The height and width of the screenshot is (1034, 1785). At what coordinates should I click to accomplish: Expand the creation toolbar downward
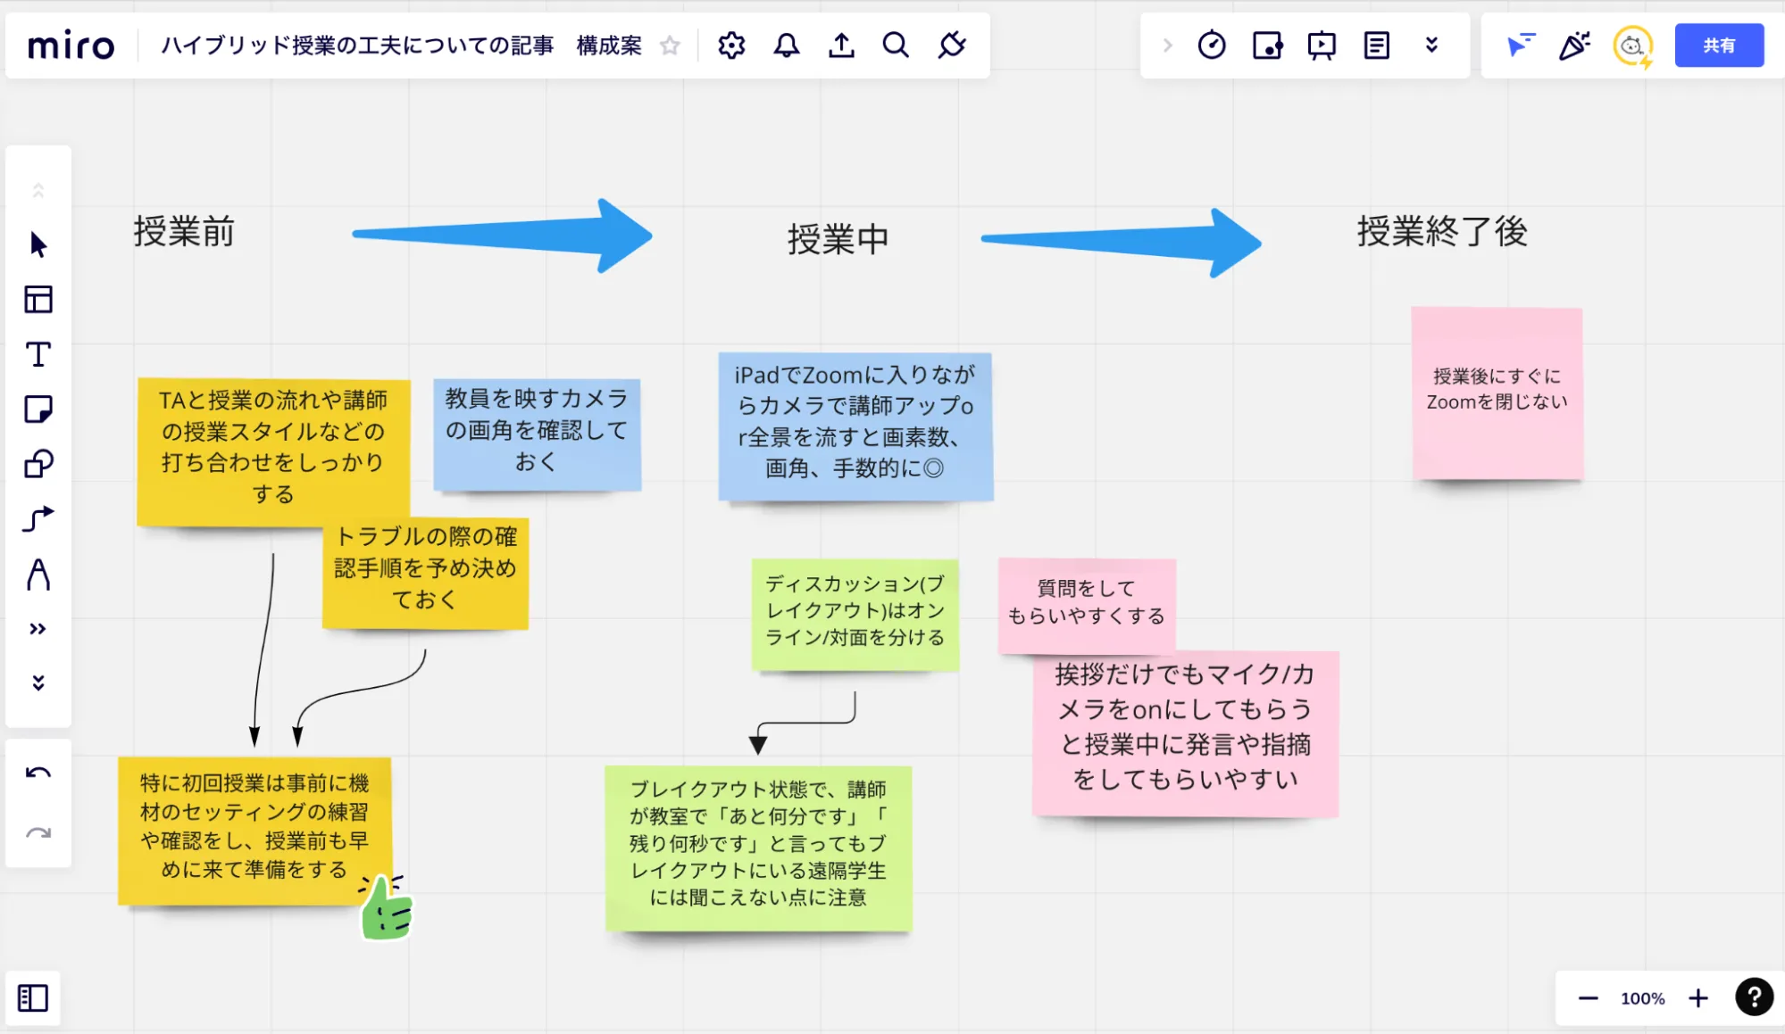click(x=38, y=683)
